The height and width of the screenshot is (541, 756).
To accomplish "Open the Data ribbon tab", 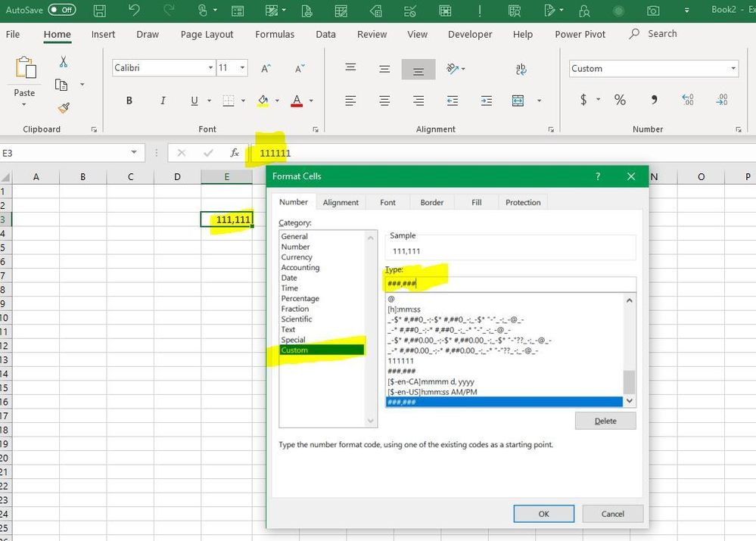I will [325, 34].
